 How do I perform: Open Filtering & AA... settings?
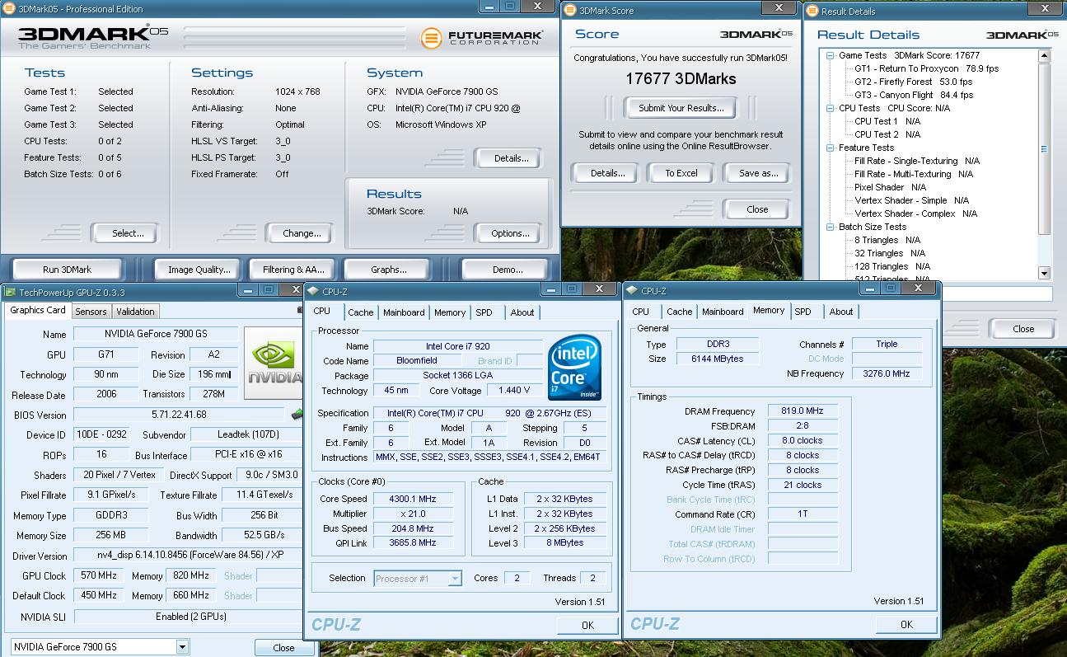tap(293, 270)
